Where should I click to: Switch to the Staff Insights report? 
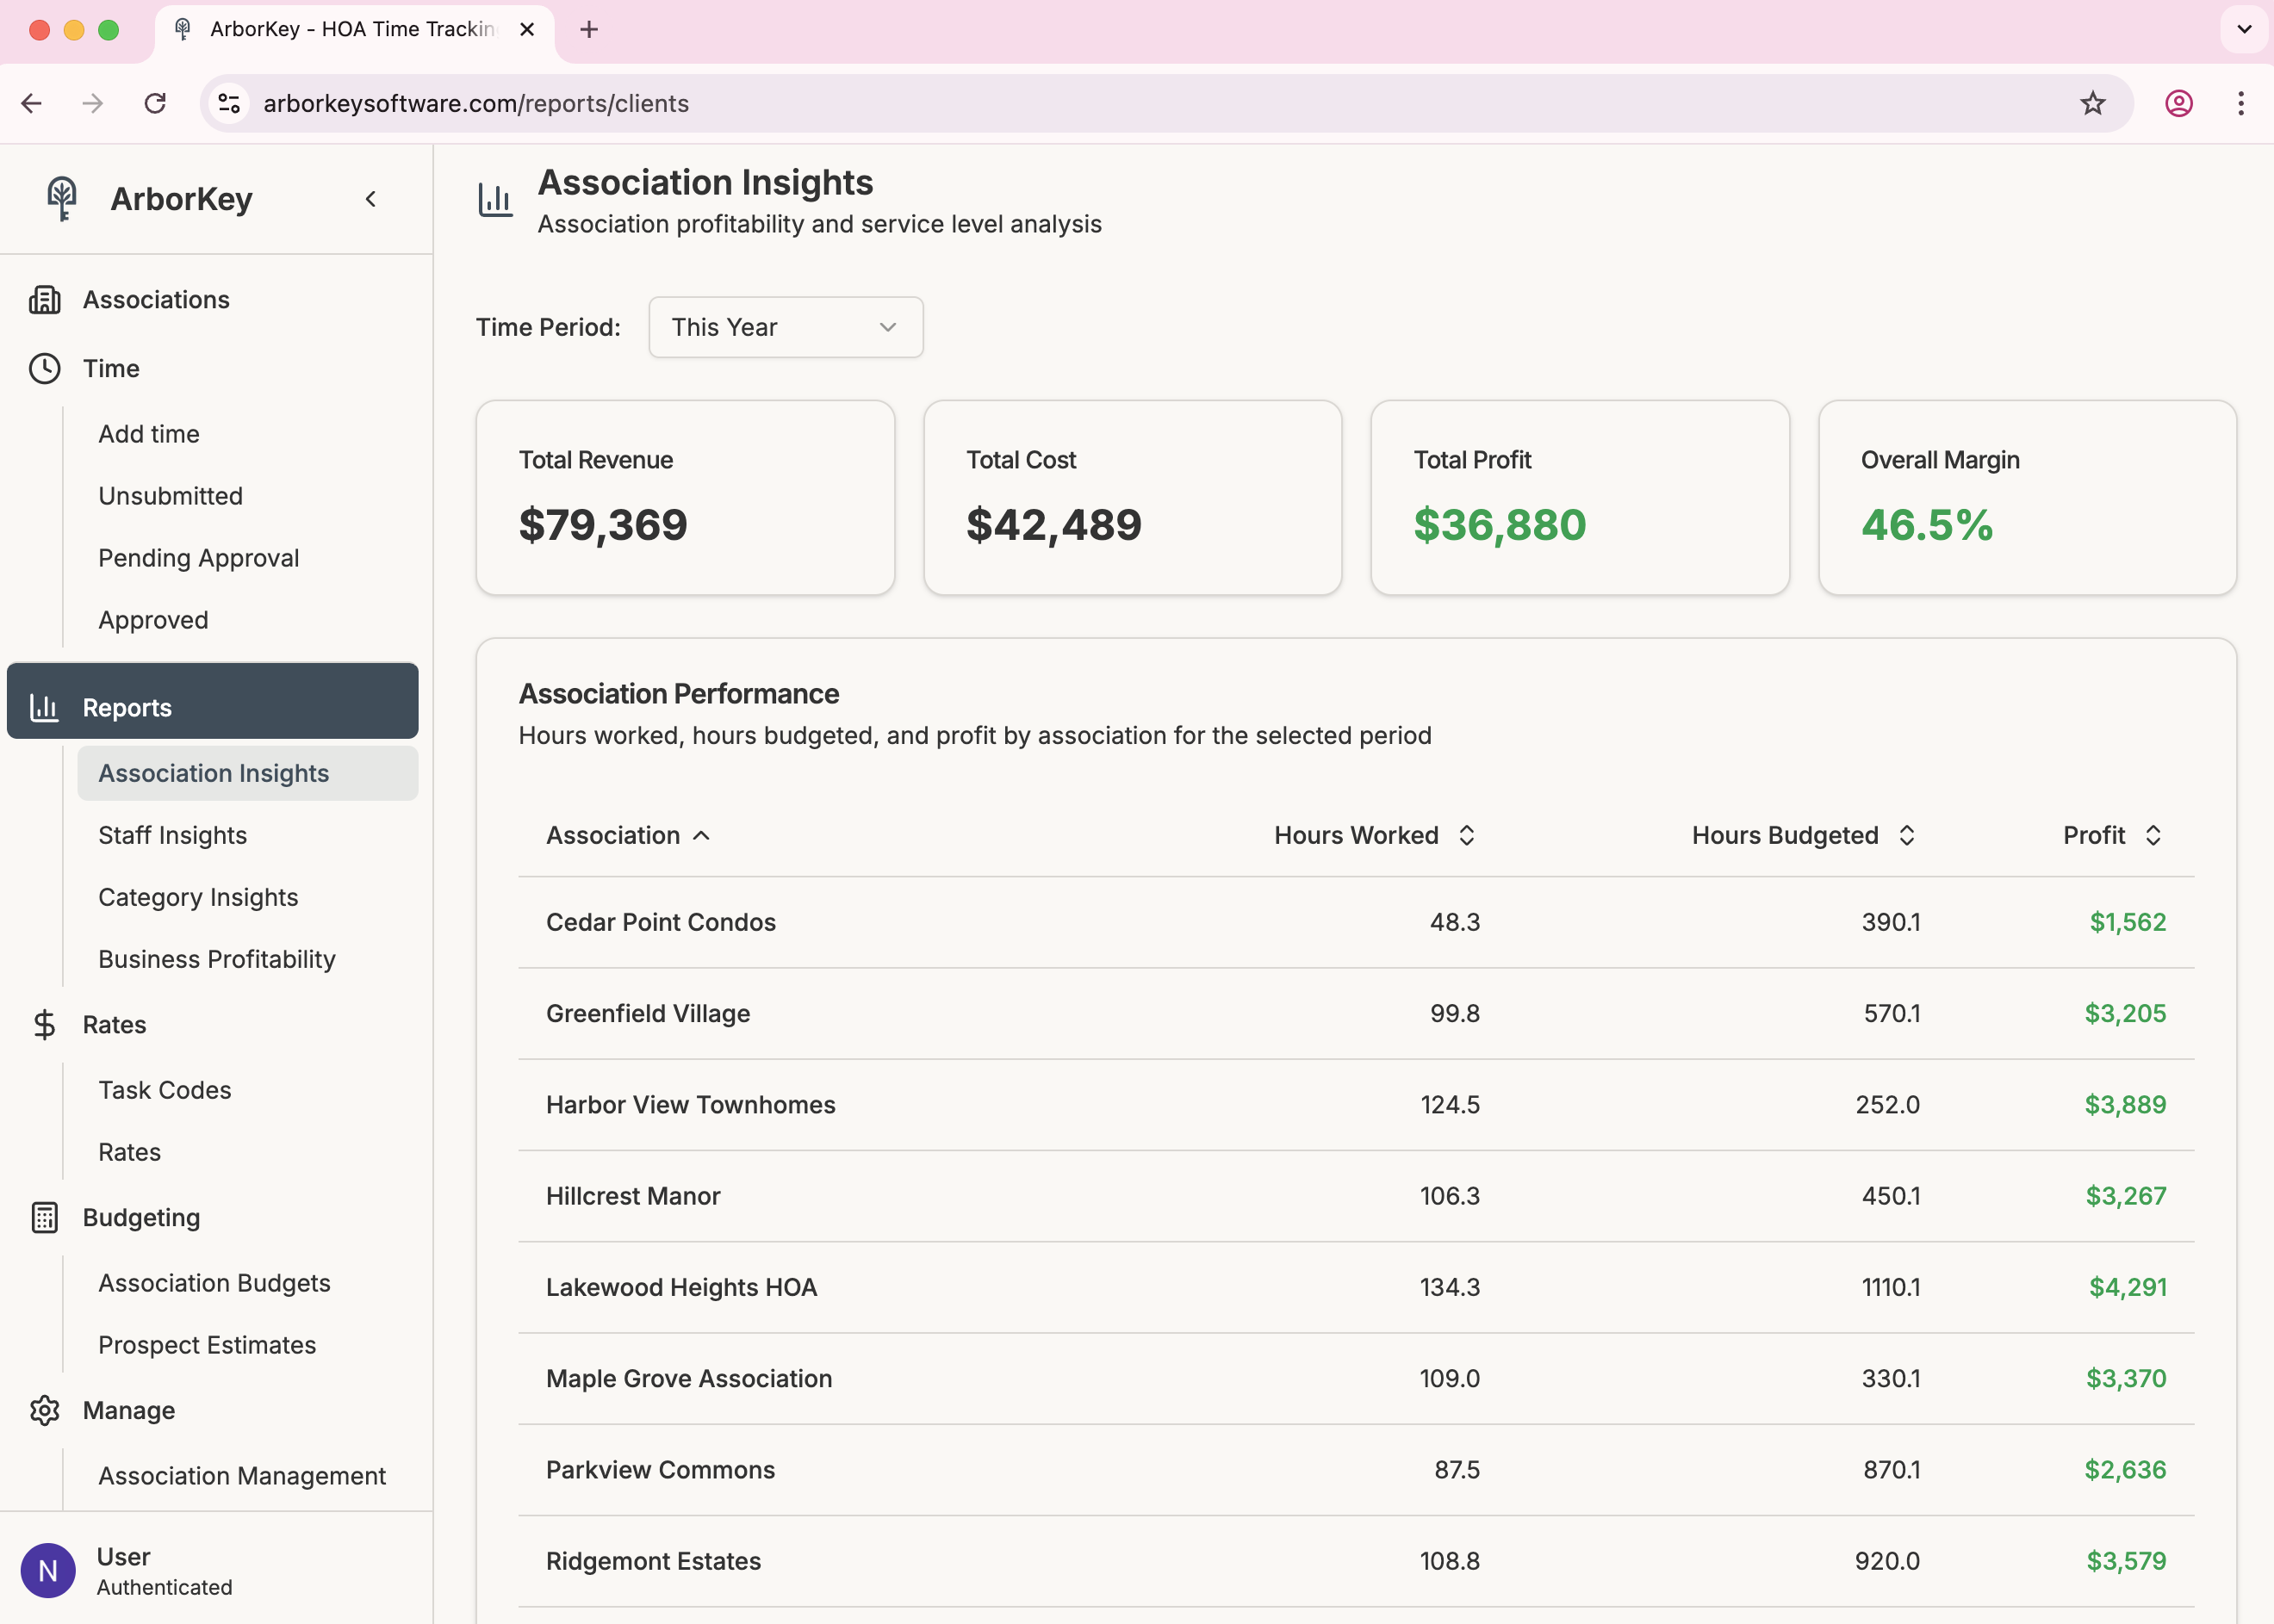coord(172,835)
